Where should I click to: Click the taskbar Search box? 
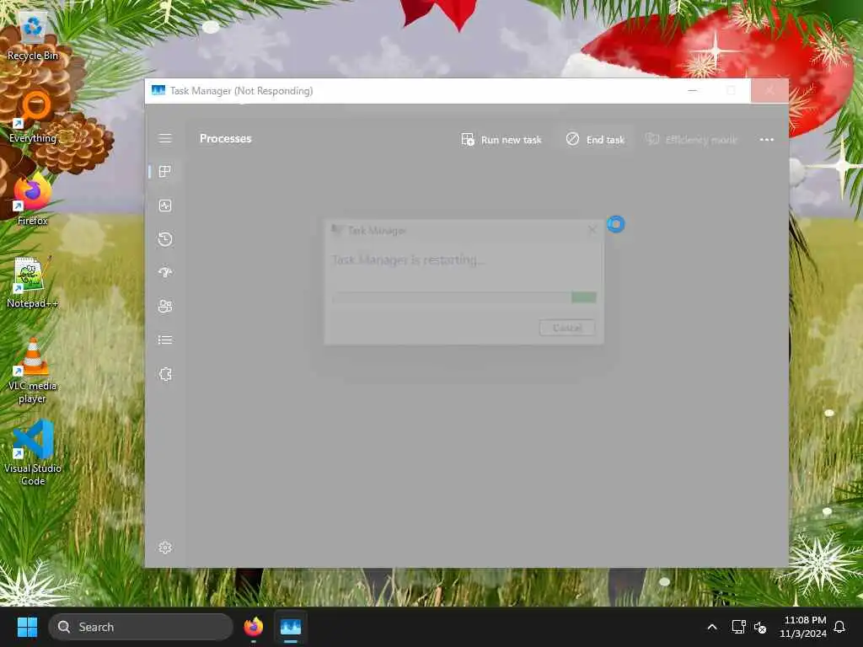[x=141, y=627]
